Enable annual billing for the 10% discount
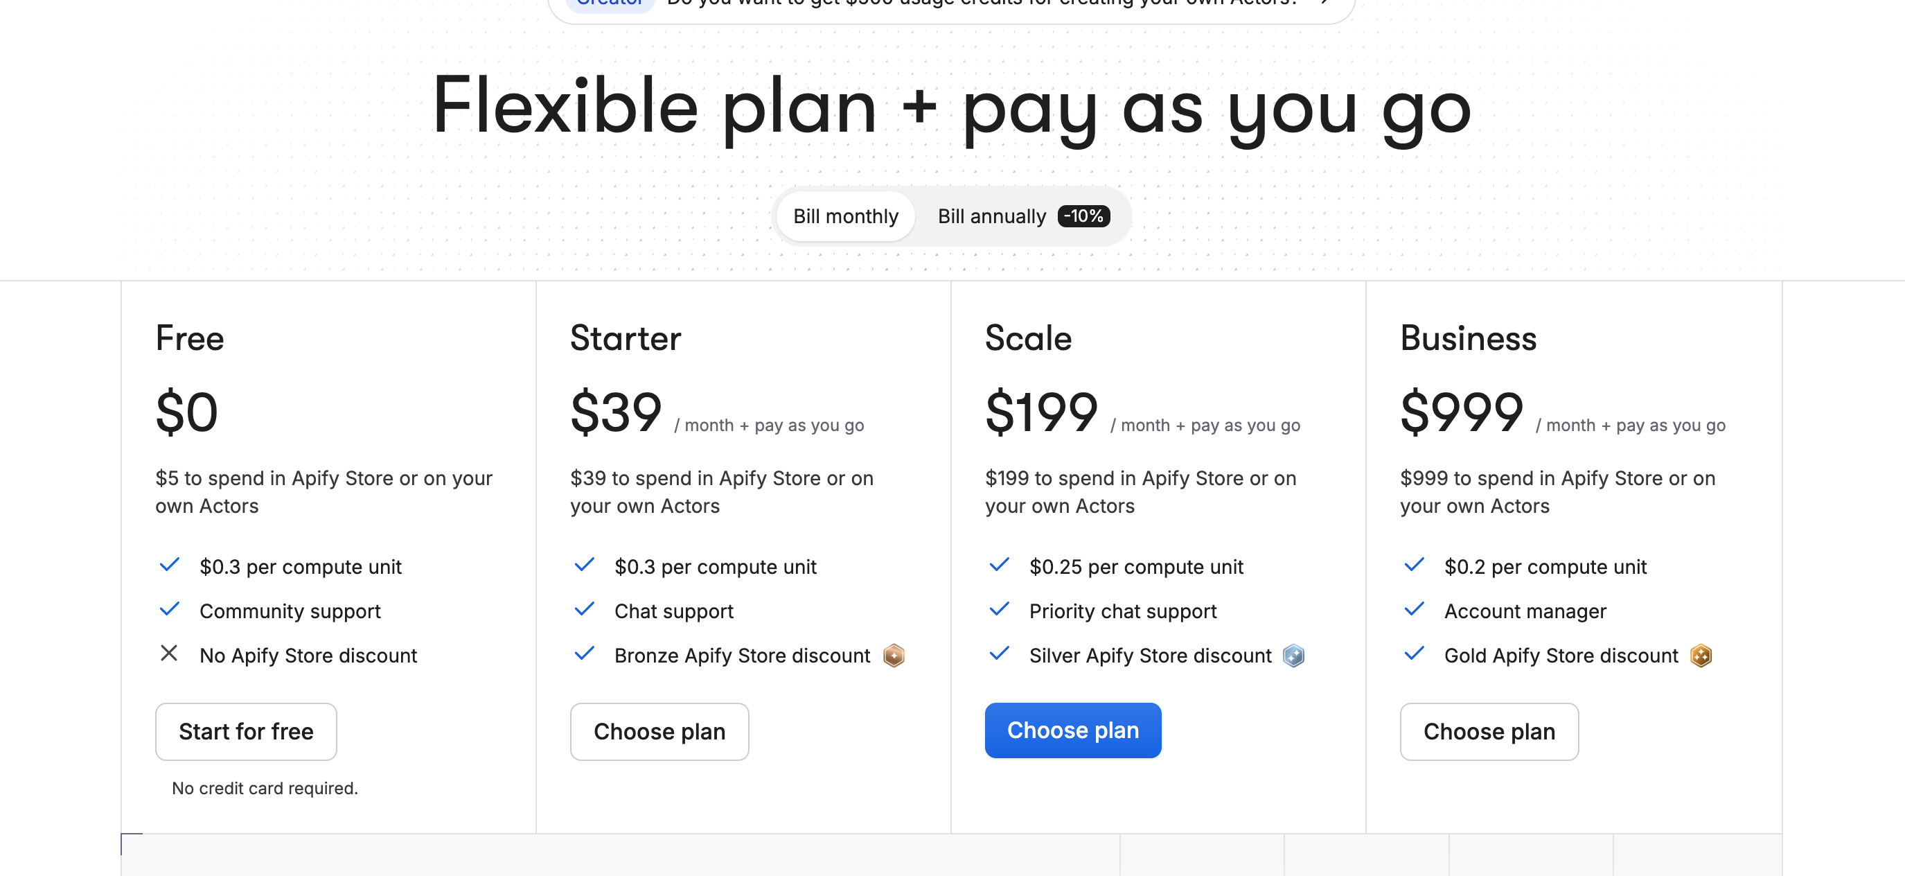Screen dimensions: 1905x876 click(993, 216)
